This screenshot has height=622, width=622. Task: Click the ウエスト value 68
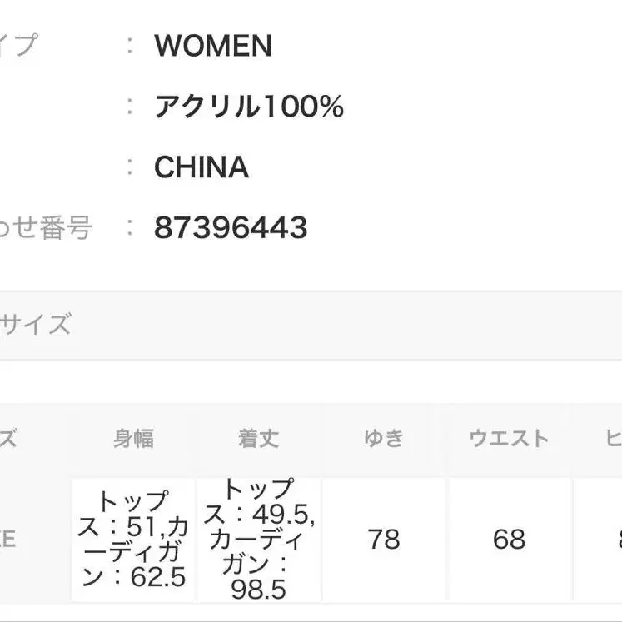tap(509, 540)
